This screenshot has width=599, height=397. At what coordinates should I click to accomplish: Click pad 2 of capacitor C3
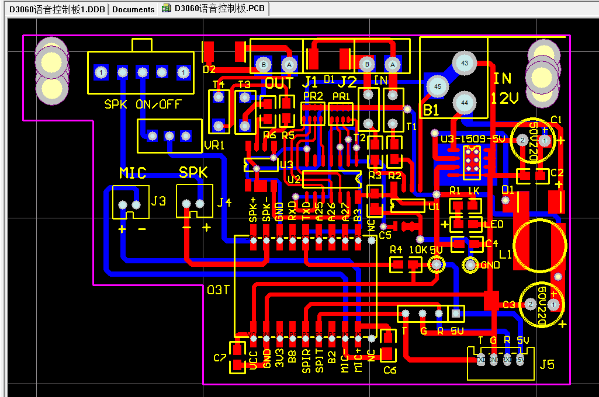click(x=529, y=304)
